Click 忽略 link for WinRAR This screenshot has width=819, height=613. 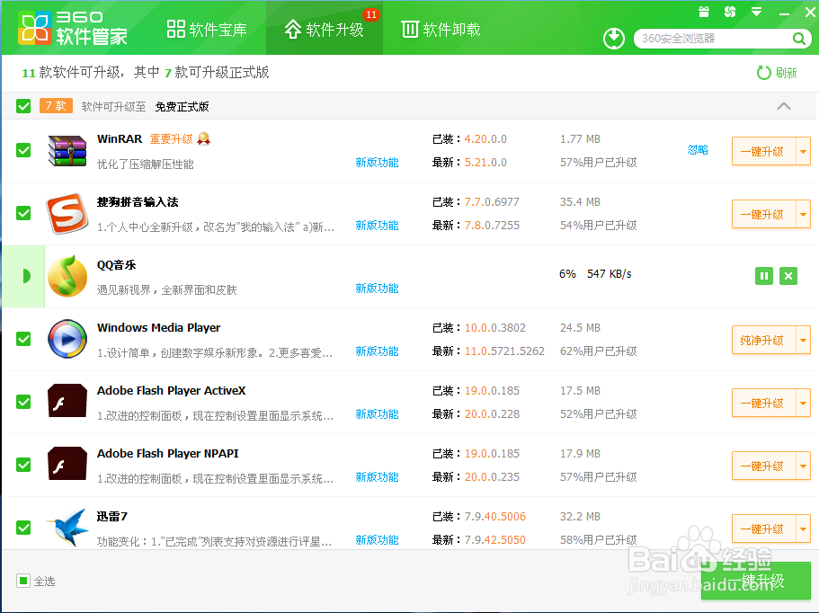tap(698, 150)
